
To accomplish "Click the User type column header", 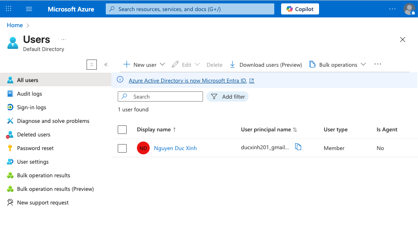I will tap(336, 130).
